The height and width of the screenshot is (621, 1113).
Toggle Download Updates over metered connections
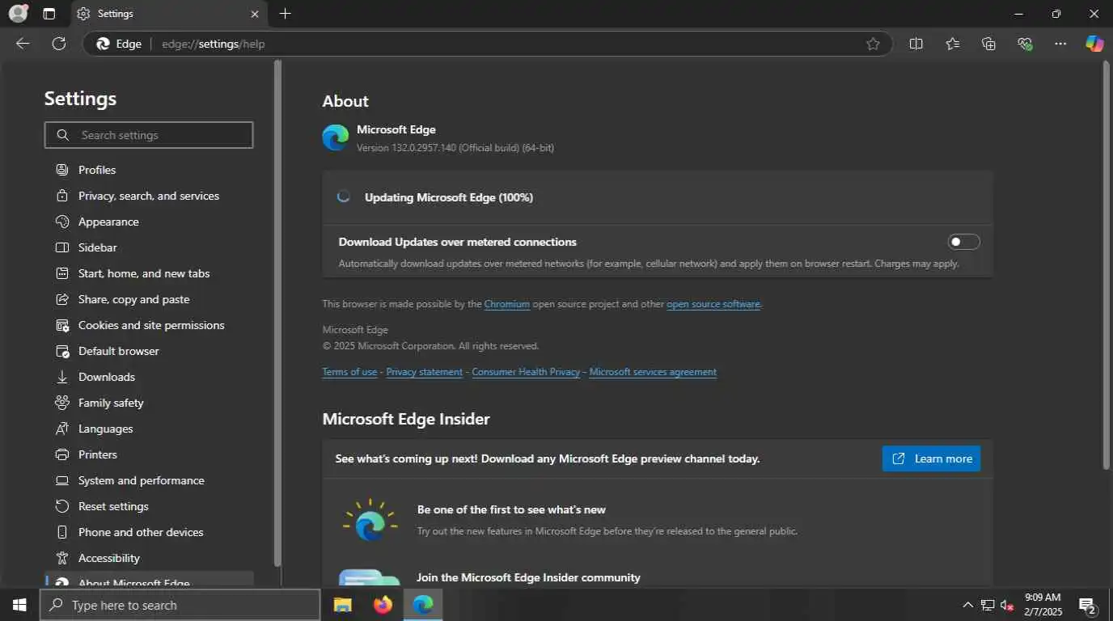pos(963,242)
